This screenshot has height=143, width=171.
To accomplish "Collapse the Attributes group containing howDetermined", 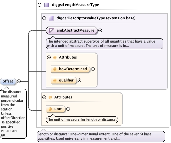I will coord(49,57).
